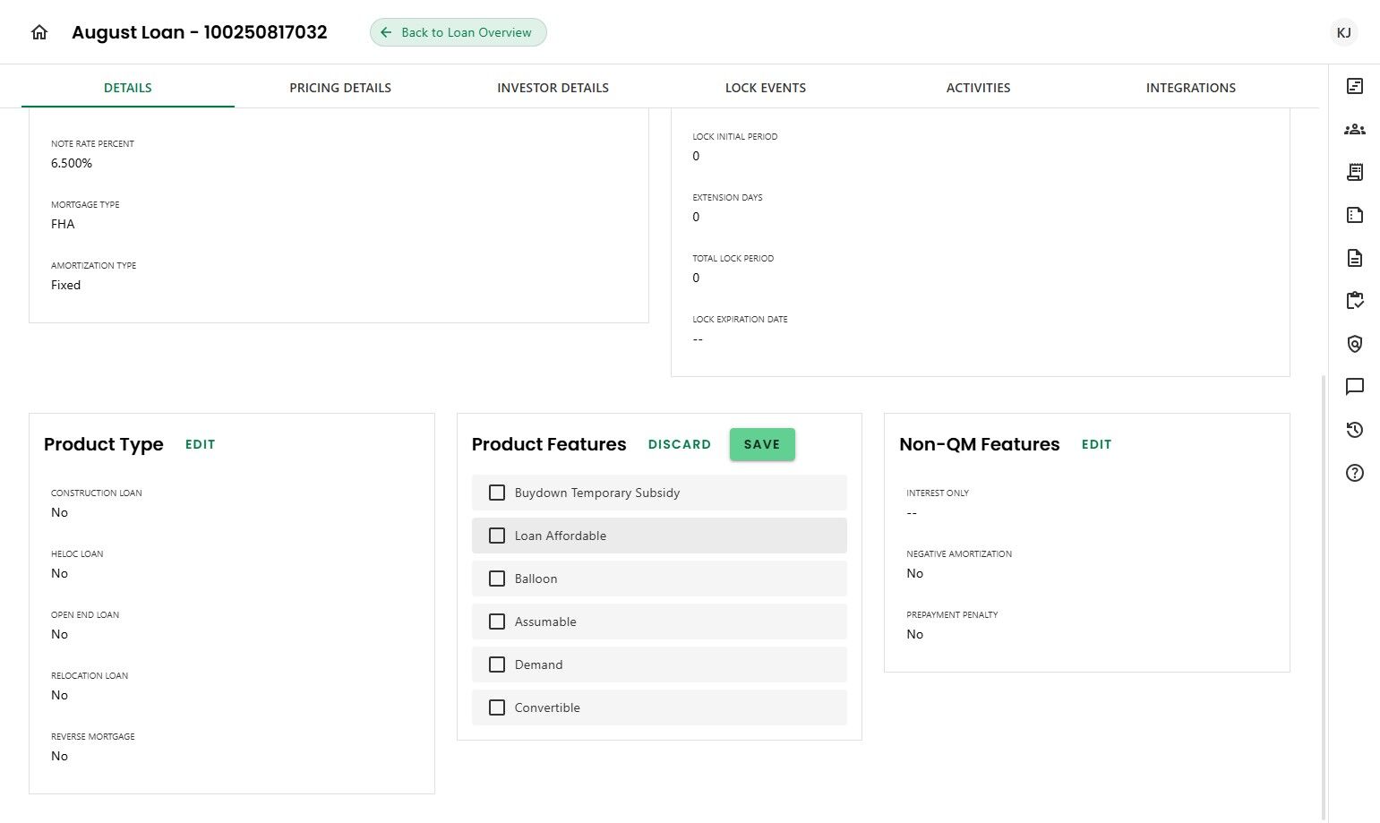The image size is (1380, 823).
Task: Open the document lines sidebar icon
Action: 1354,258
